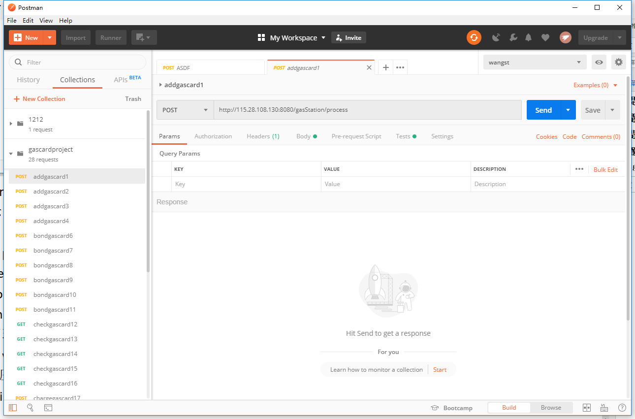Open the Headers (1) tab

[x=263, y=136]
